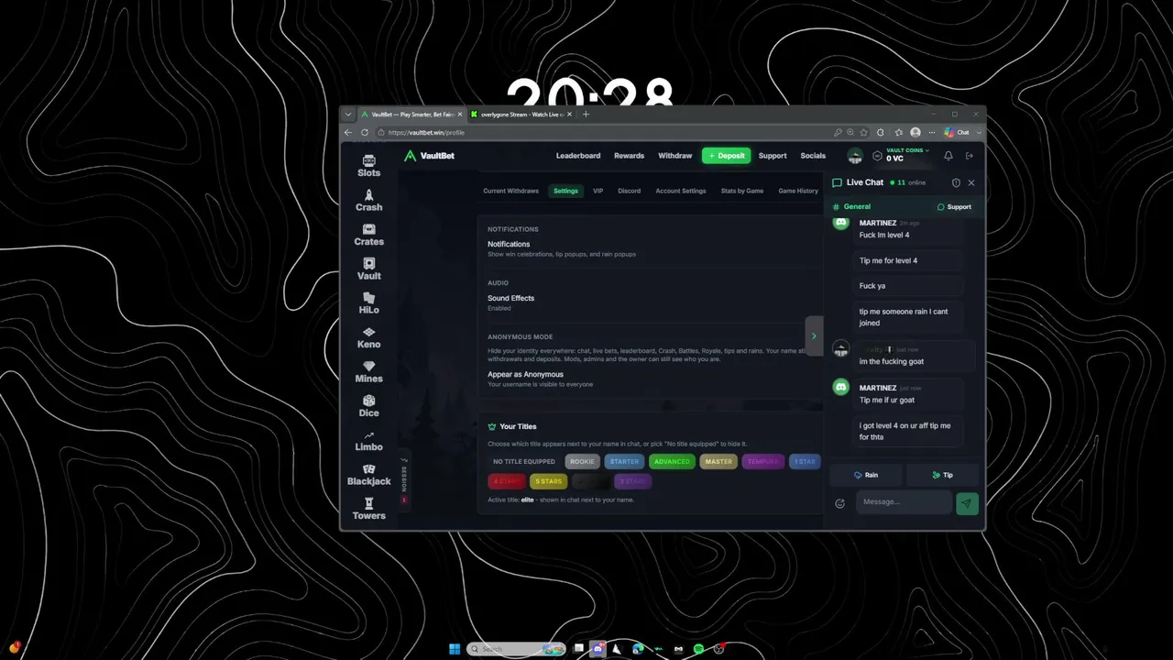
Task: Open the Leaderboard page
Action: (x=578, y=156)
